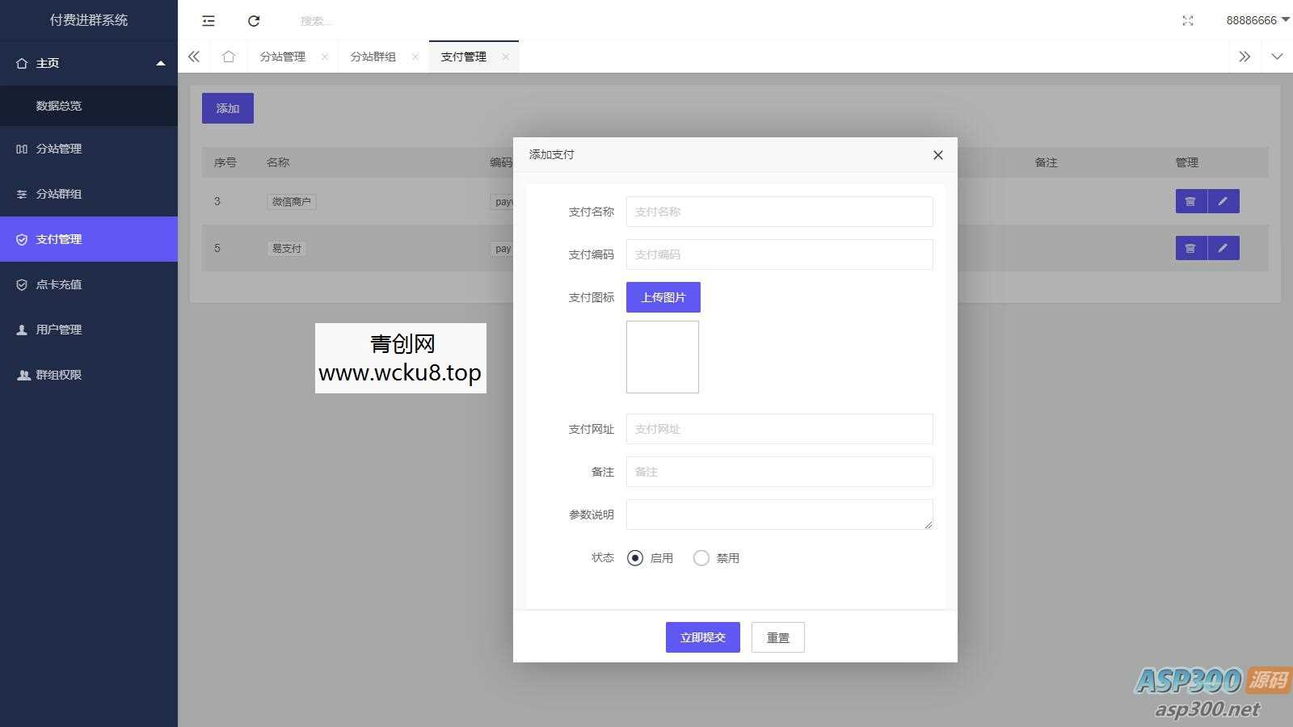The width and height of the screenshot is (1293, 727).
Task: Click the sidebar collapse icon in header
Action: [x=208, y=21]
